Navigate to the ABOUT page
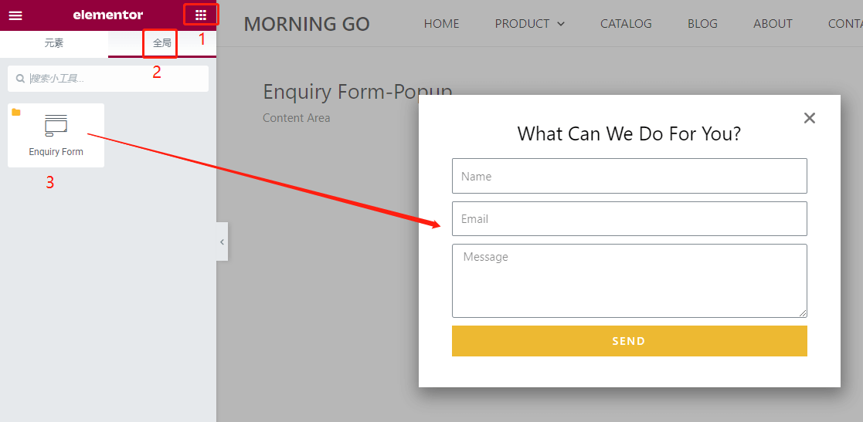Image resolution: width=863 pixels, height=422 pixels. 773,24
